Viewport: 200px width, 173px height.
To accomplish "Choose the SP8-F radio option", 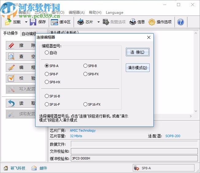I will click(47, 74).
